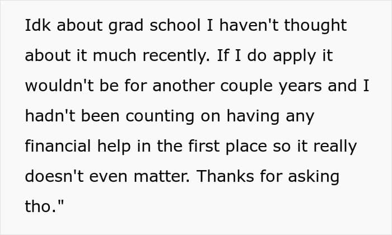Click the word "another" in the third line

184,86
